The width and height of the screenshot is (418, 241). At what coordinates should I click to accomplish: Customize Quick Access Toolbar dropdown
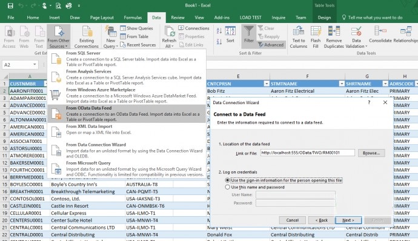(79, 5)
